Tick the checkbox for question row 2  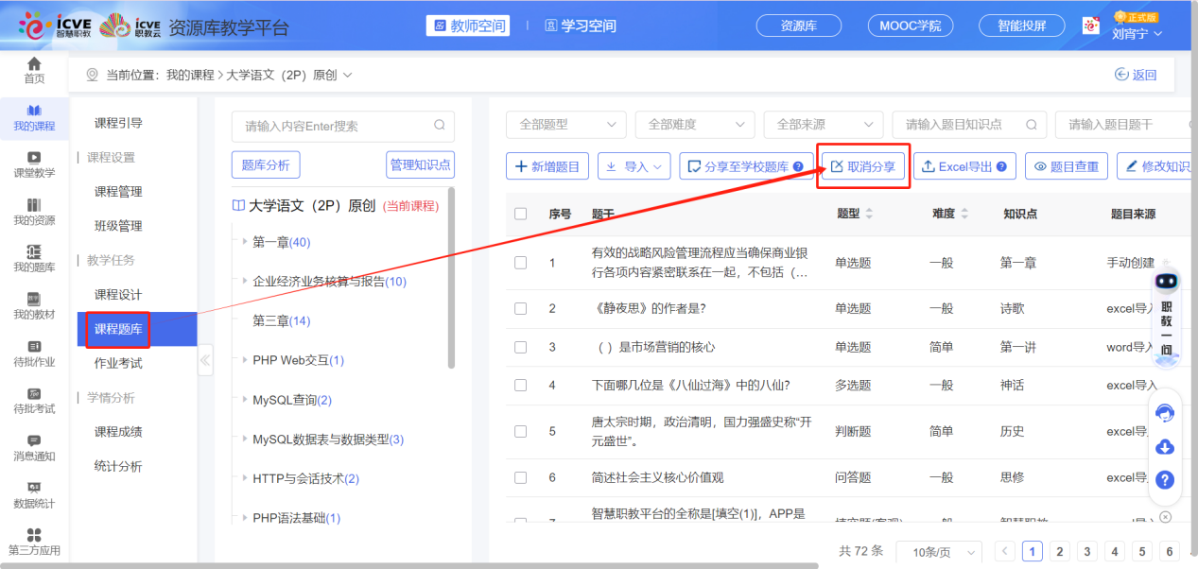(520, 308)
